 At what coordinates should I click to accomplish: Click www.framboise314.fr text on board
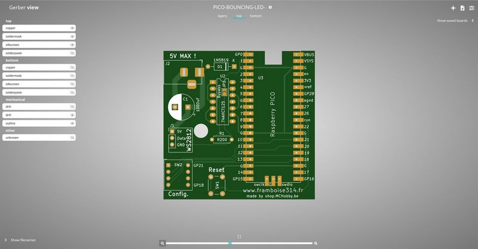click(x=273, y=190)
